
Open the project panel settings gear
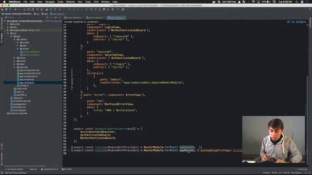[56, 17]
